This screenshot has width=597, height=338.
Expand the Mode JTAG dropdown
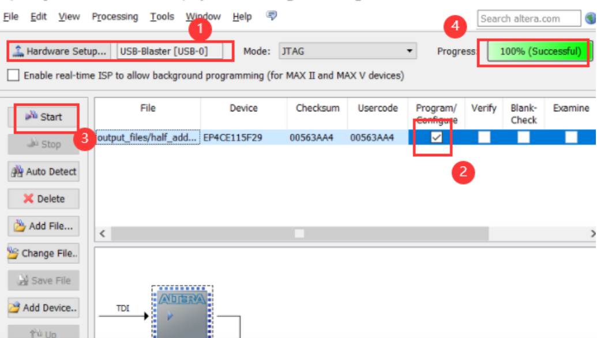pyautogui.click(x=348, y=51)
